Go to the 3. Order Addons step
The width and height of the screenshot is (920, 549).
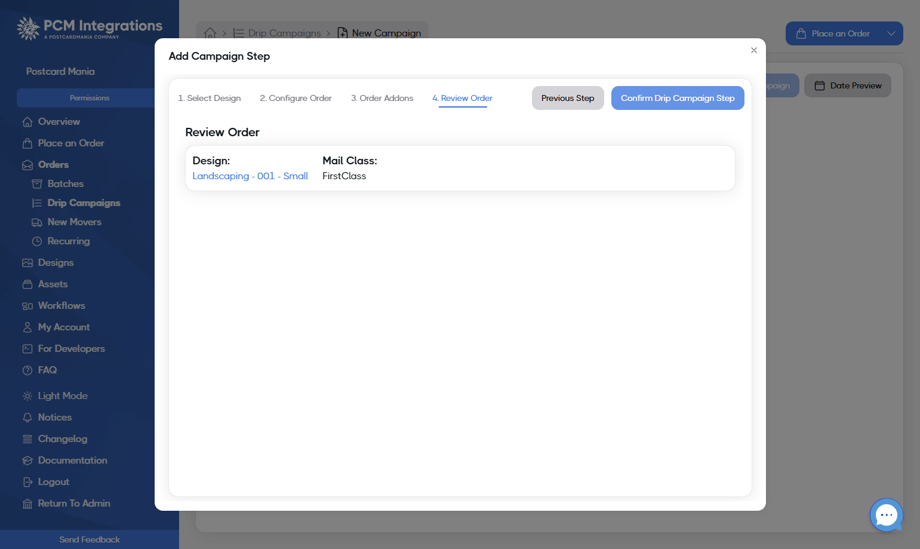pos(382,98)
